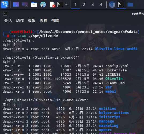Expand the terminal launcher dropdown arrow
The width and height of the screenshot is (144, 134).
[66, 5]
